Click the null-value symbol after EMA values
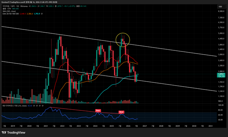The image size is (228, 137). click(x=42, y=14)
